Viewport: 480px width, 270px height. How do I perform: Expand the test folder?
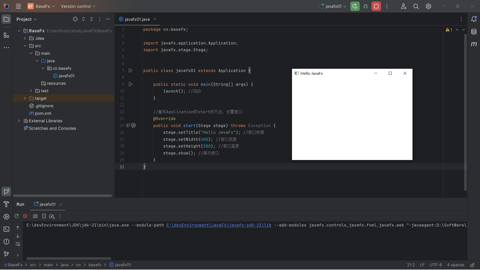pyautogui.click(x=31, y=91)
